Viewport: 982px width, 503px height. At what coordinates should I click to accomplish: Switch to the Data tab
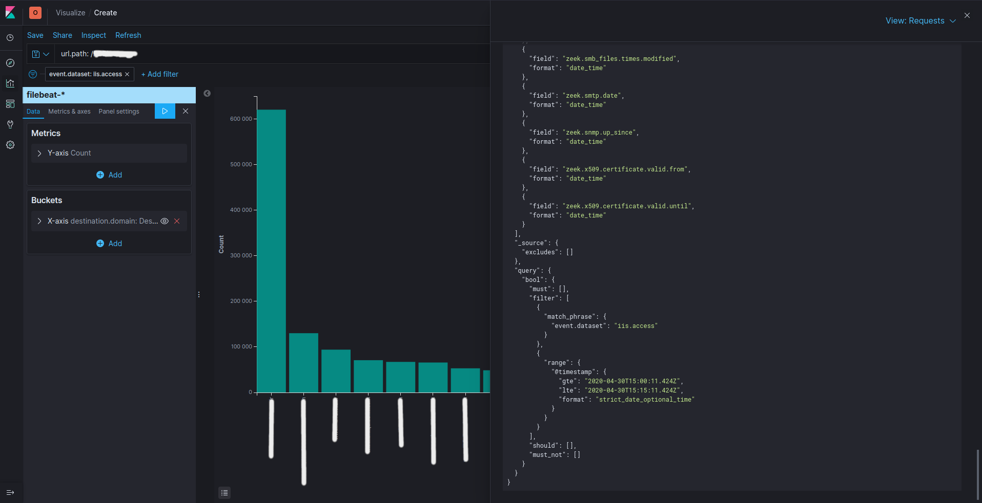33,112
